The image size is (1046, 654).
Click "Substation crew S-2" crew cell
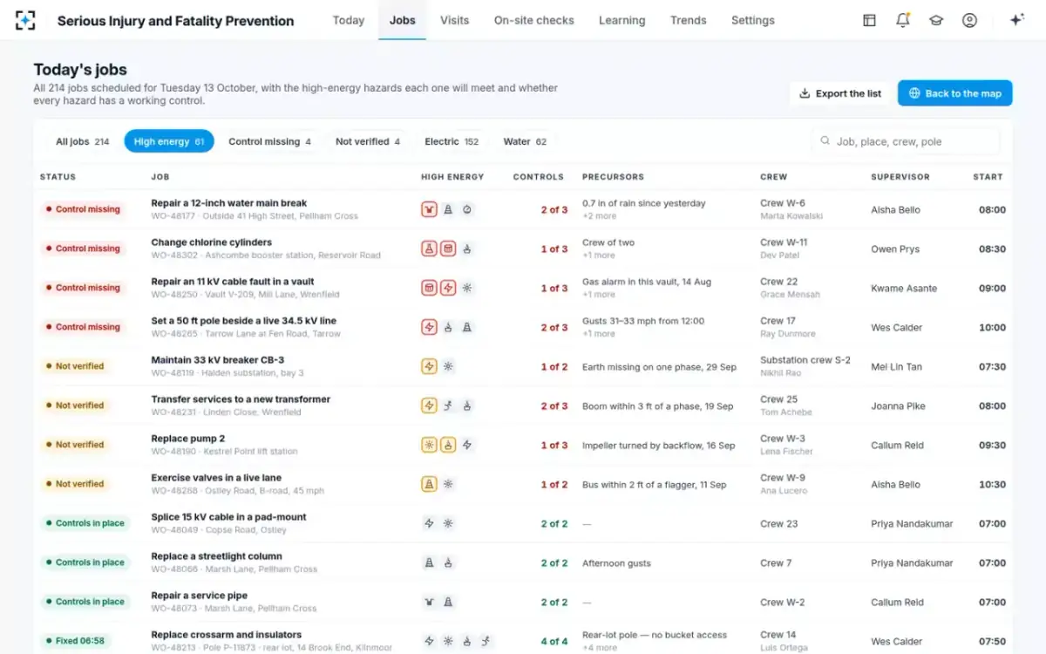(805, 360)
